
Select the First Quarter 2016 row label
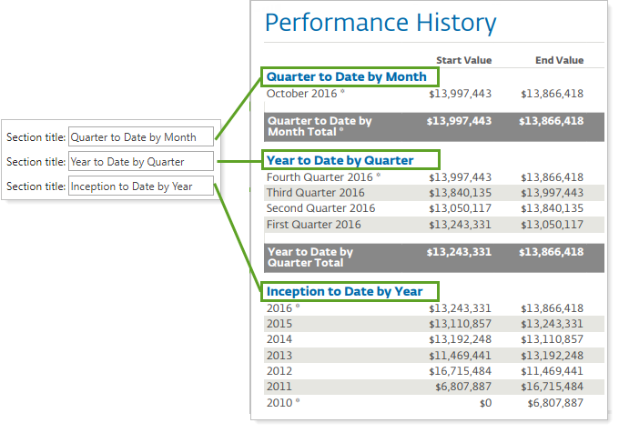[x=313, y=225]
